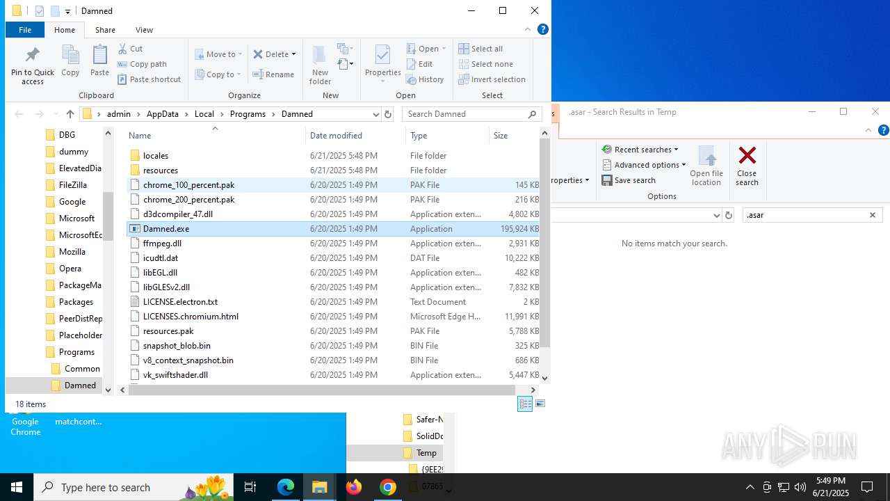This screenshot has width=890, height=501.
Task: Click Select all in ribbon
Action: pos(480,49)
